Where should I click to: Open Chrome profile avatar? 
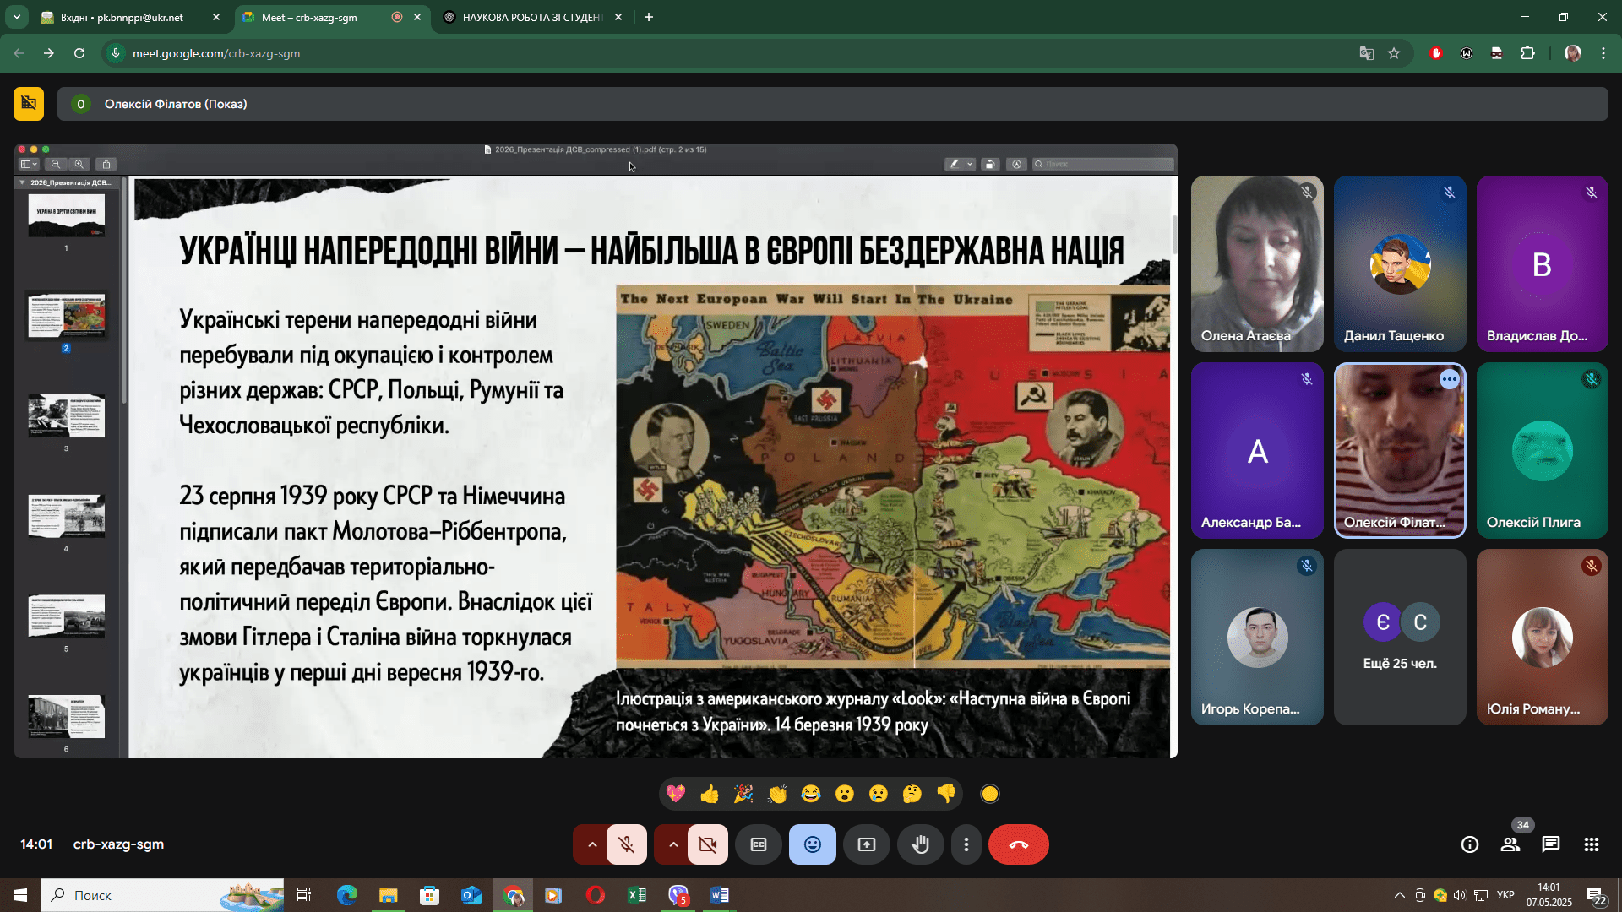tap(1573, 53)
